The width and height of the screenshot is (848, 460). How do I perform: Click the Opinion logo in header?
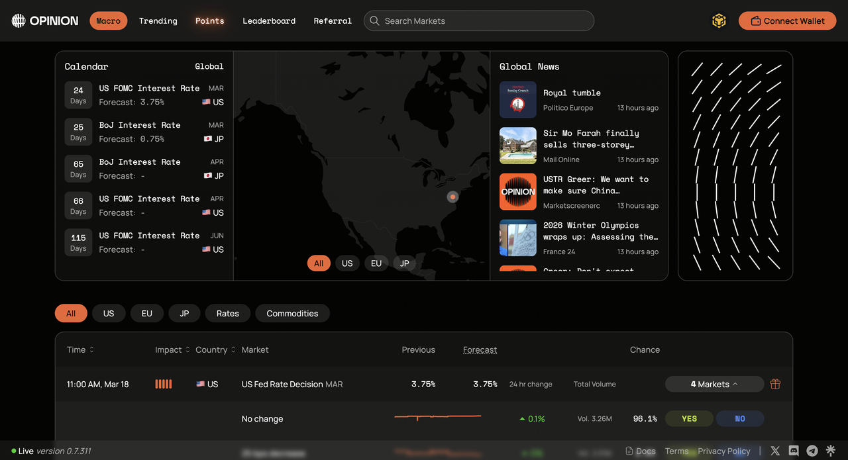45,21
